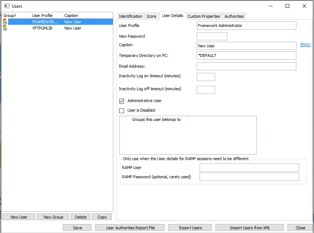Screen dimensions: 314x233
Task: Edit the Caption field showing New User
Action: (x=246, y=46)
